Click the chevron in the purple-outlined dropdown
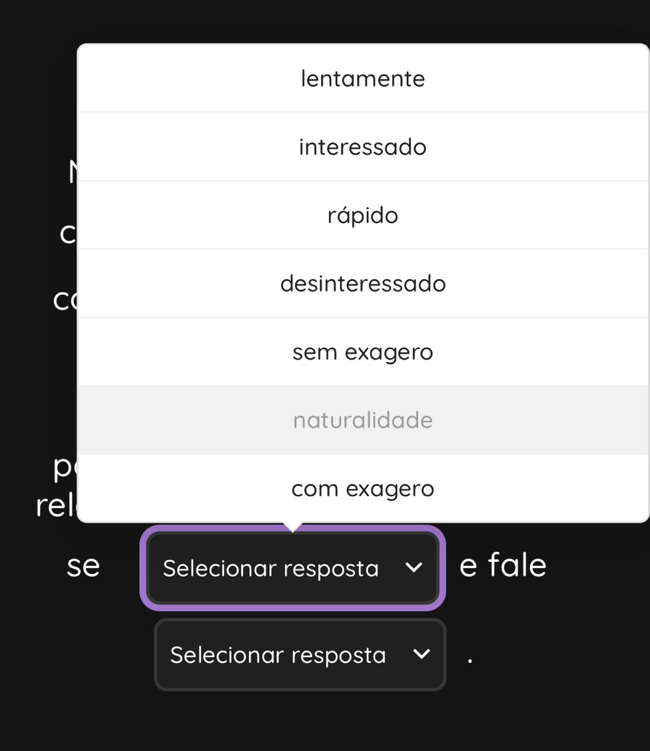 pos(414,567)
